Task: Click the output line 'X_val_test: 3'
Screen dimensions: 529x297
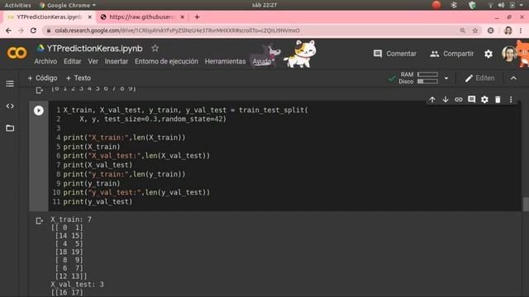Action: [x=77, y=284]
